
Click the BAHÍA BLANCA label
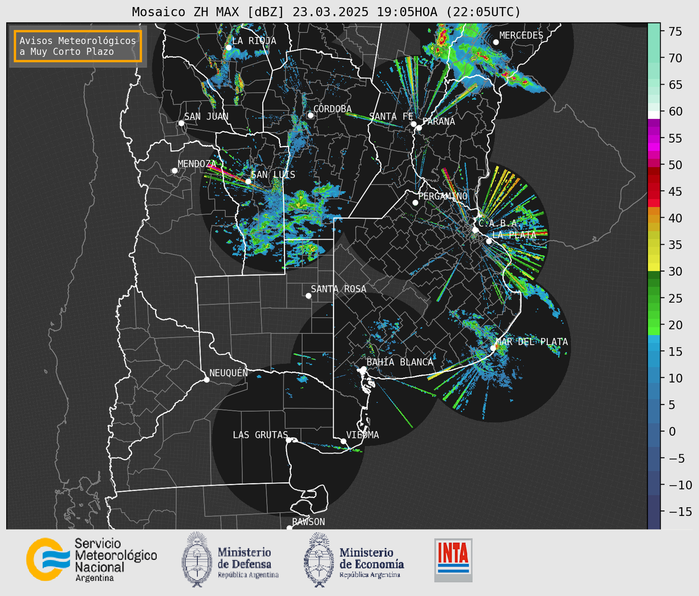[400, 362]
